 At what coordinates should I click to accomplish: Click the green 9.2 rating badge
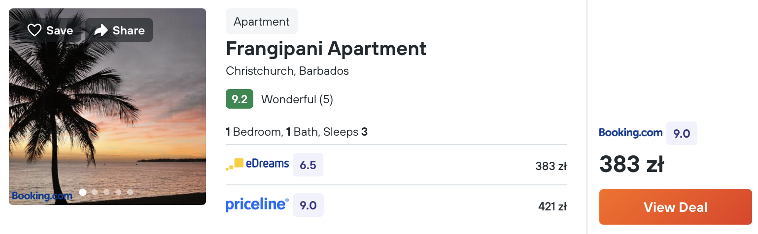(x=240, y=99)
